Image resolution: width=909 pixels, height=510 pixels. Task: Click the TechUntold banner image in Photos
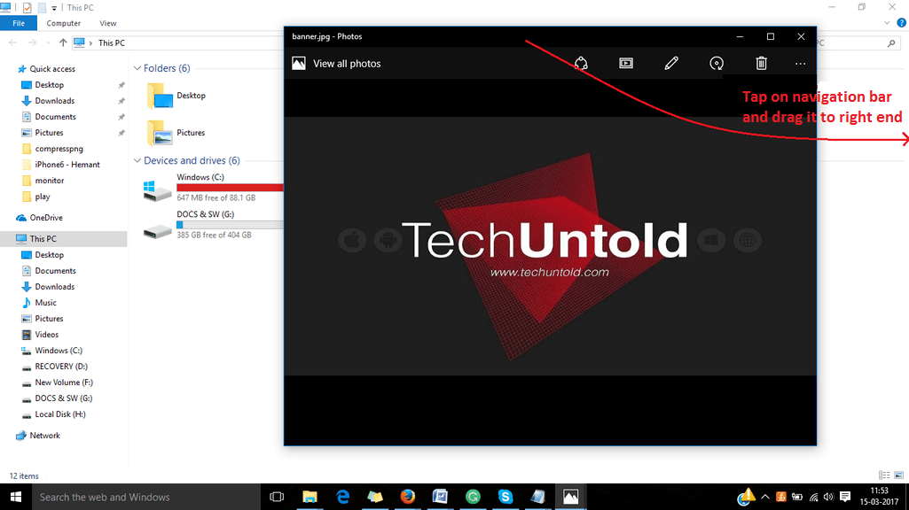(550, 246)
